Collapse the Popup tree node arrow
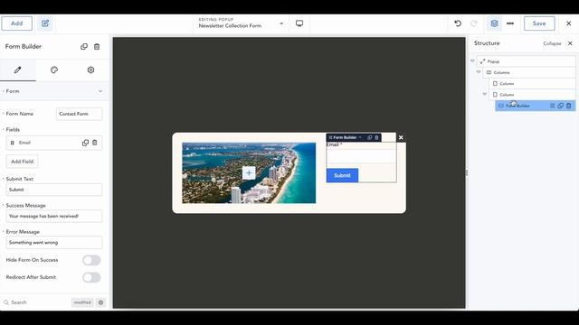This screenshot has width=579, height=325. click(472, 60)
